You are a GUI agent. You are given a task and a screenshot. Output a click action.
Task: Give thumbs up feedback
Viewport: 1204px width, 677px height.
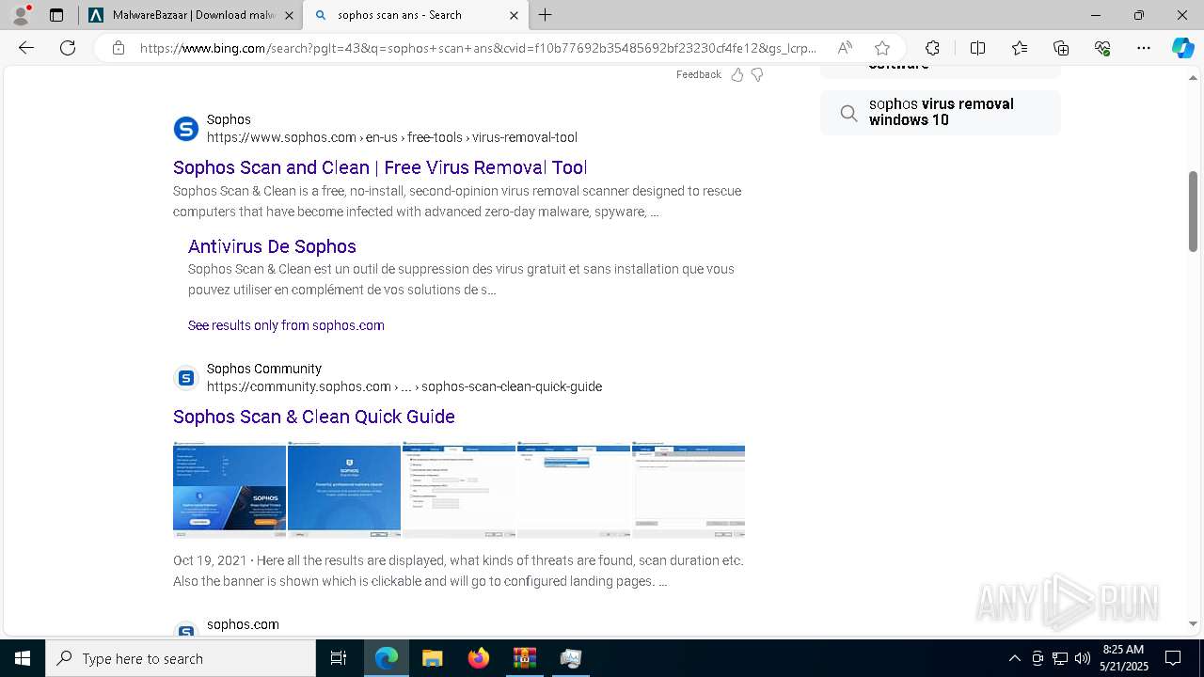[x=737, y=74]
